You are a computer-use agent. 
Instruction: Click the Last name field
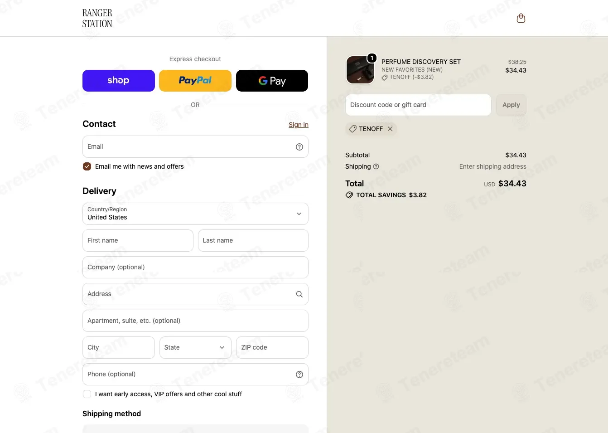point(253,240)
